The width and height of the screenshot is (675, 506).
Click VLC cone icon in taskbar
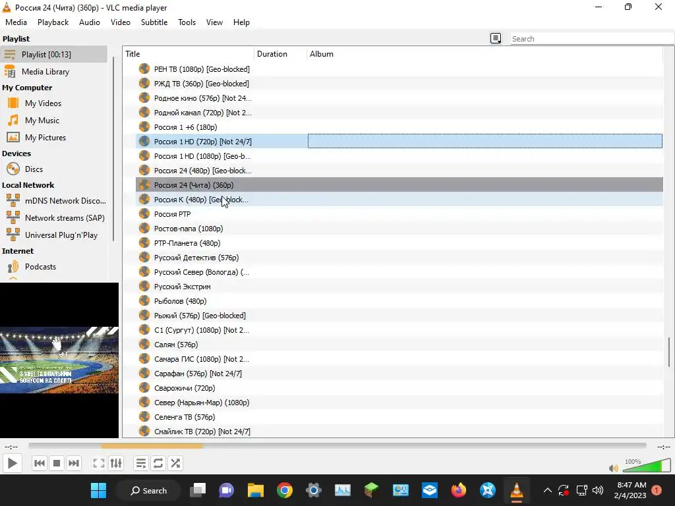click(516, 490)
